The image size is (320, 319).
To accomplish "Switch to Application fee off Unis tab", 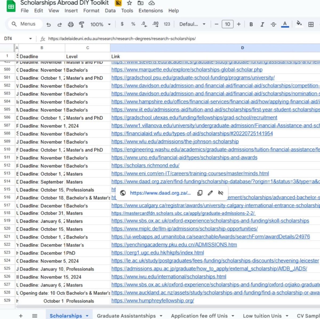I will (x=199, y=316).
